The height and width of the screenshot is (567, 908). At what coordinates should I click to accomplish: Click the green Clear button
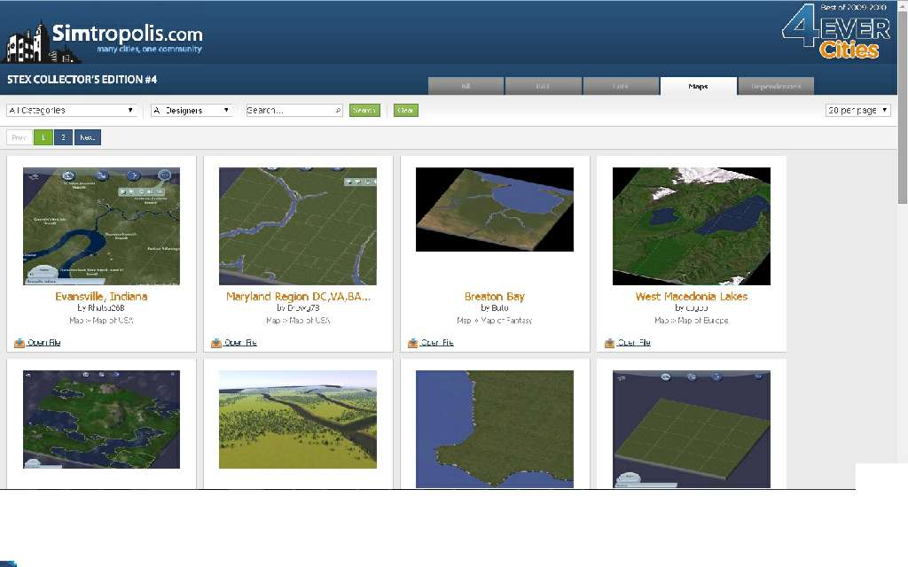coord(406,110)
